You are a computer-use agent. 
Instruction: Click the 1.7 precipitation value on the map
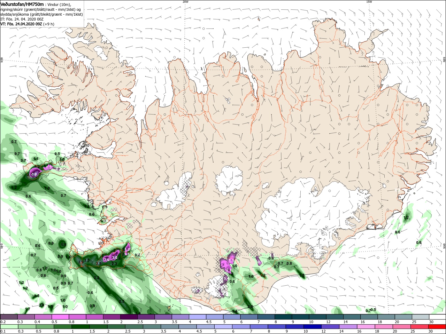pyautogui.click(x=28, y=309)
